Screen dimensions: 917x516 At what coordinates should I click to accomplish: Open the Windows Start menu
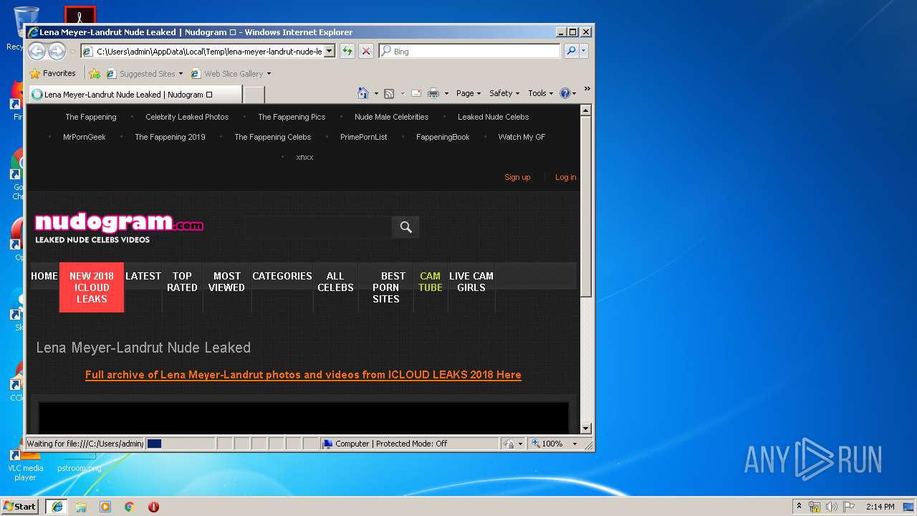(x=21, y=506)
